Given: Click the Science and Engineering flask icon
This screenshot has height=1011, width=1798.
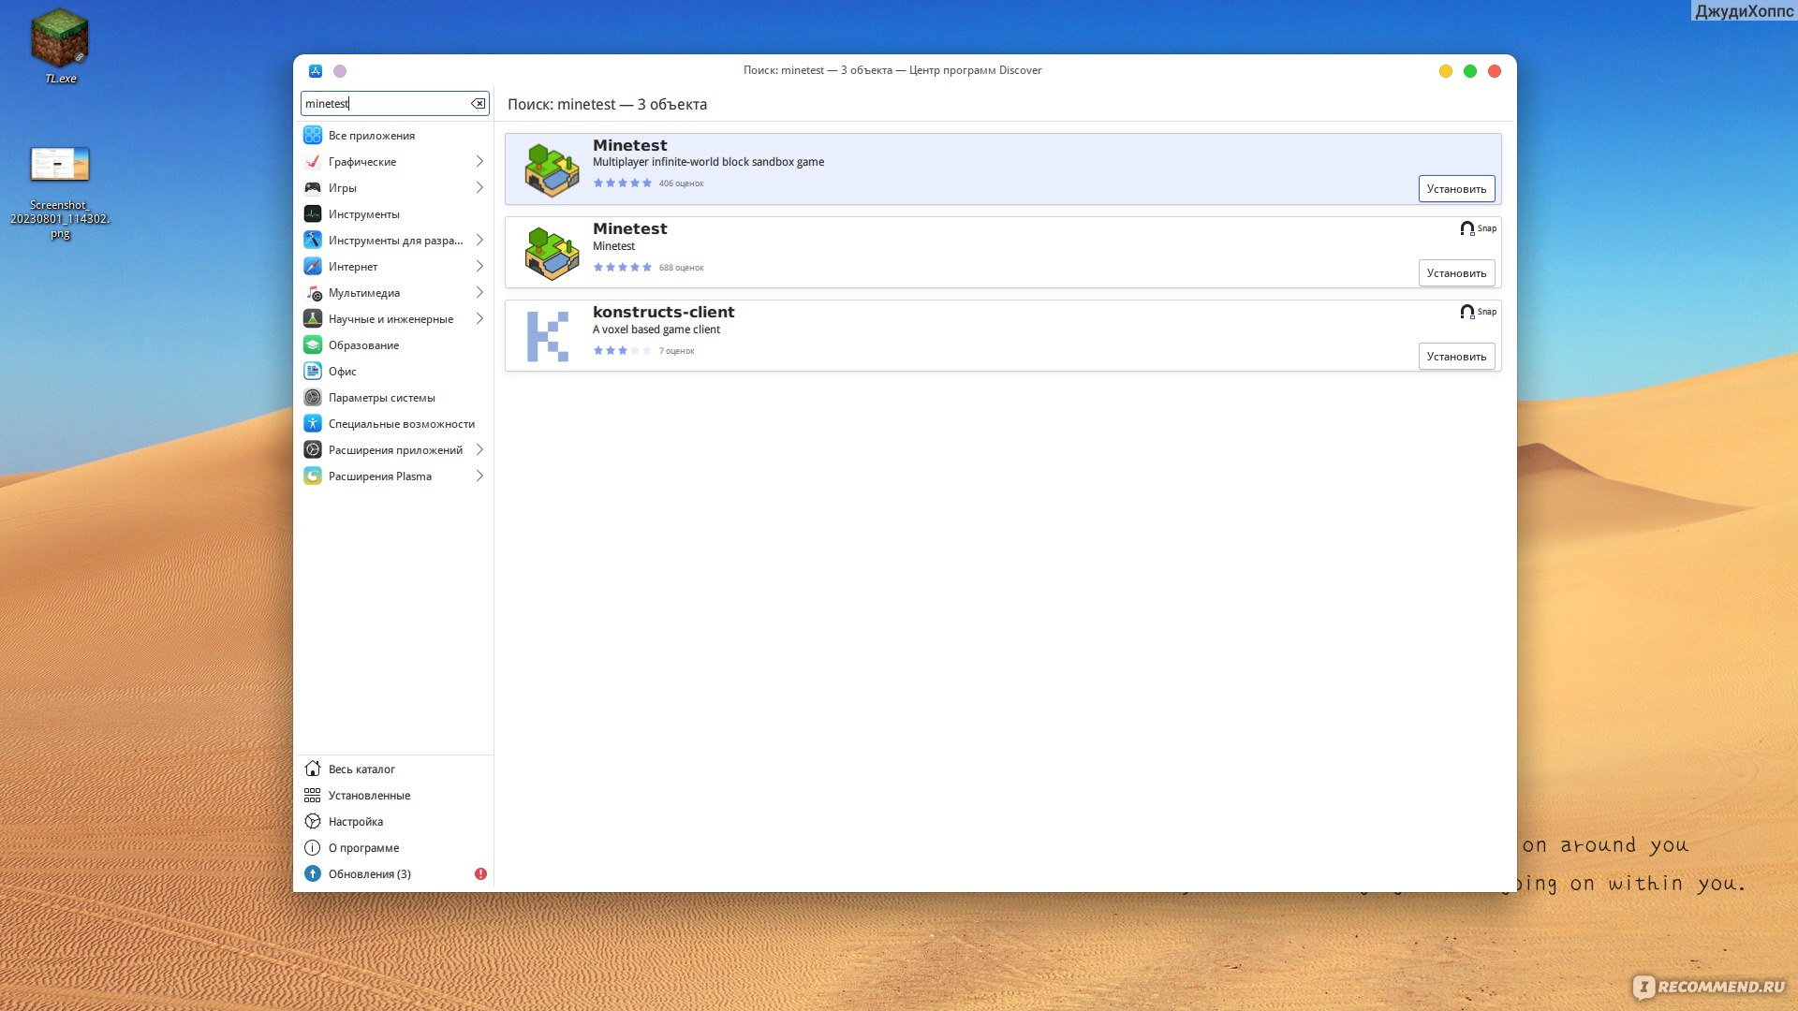Looking at the screenshot, I should click(313, 319).
